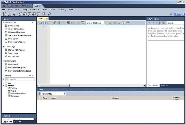The height and width of the screenshot is (125, 186).
Task: Collapse the testdb schema node
Action: click(3, 85)
